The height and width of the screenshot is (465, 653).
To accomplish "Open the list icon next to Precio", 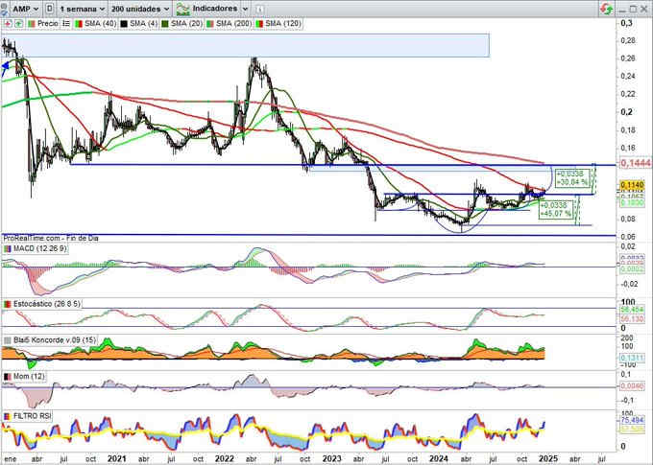I will [x=66, y=24].
